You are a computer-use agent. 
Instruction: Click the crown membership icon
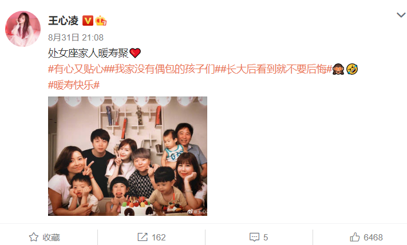pos(101,21)
